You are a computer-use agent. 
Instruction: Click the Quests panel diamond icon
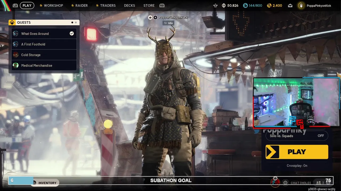12,23
